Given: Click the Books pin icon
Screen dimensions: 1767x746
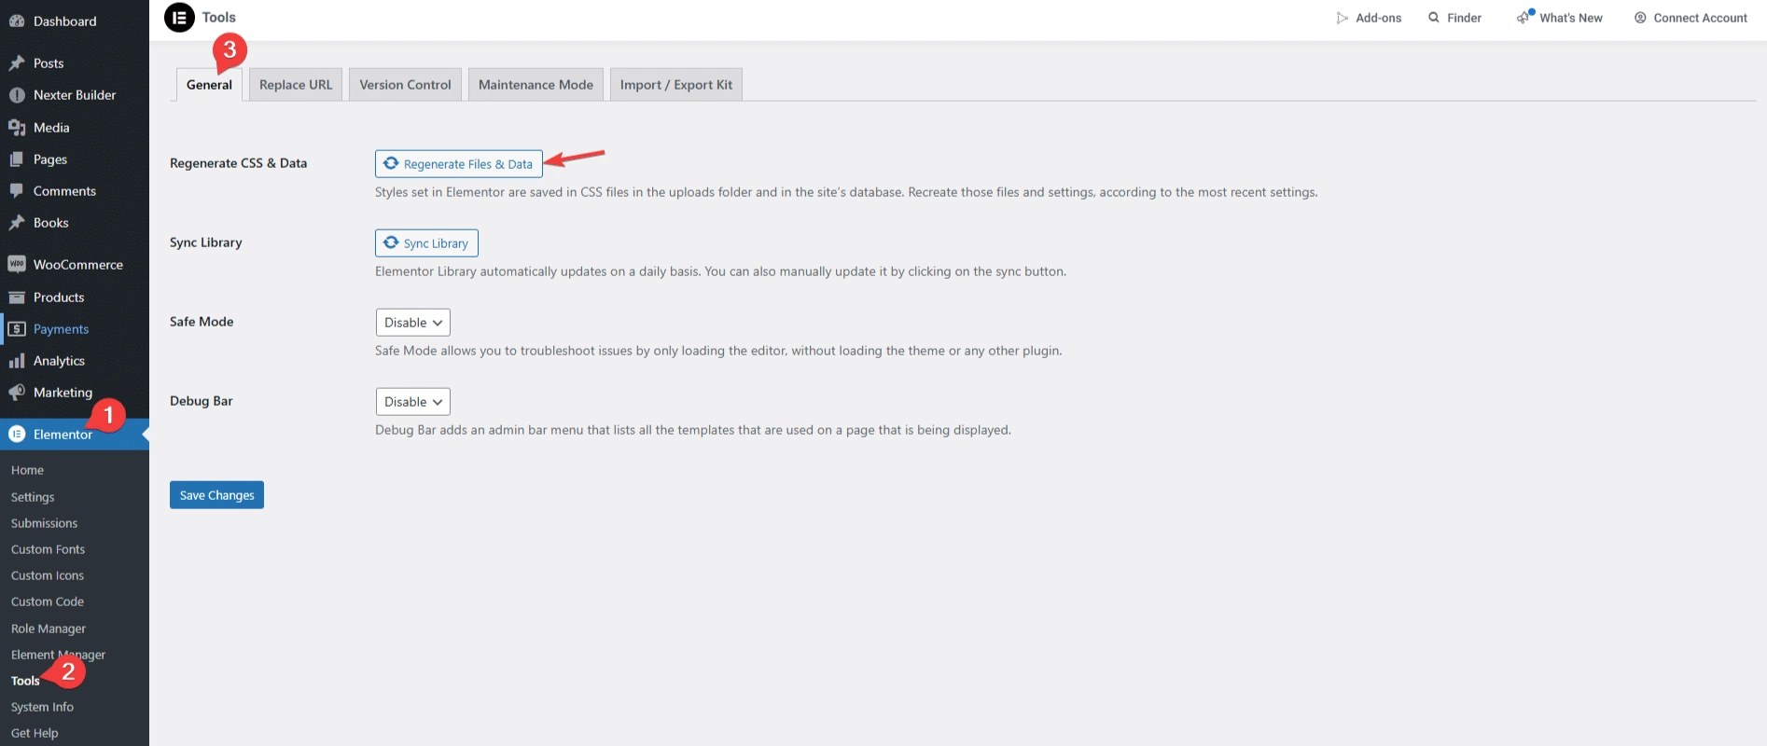Looking at the screenshot, I should (x=17, y=223).
